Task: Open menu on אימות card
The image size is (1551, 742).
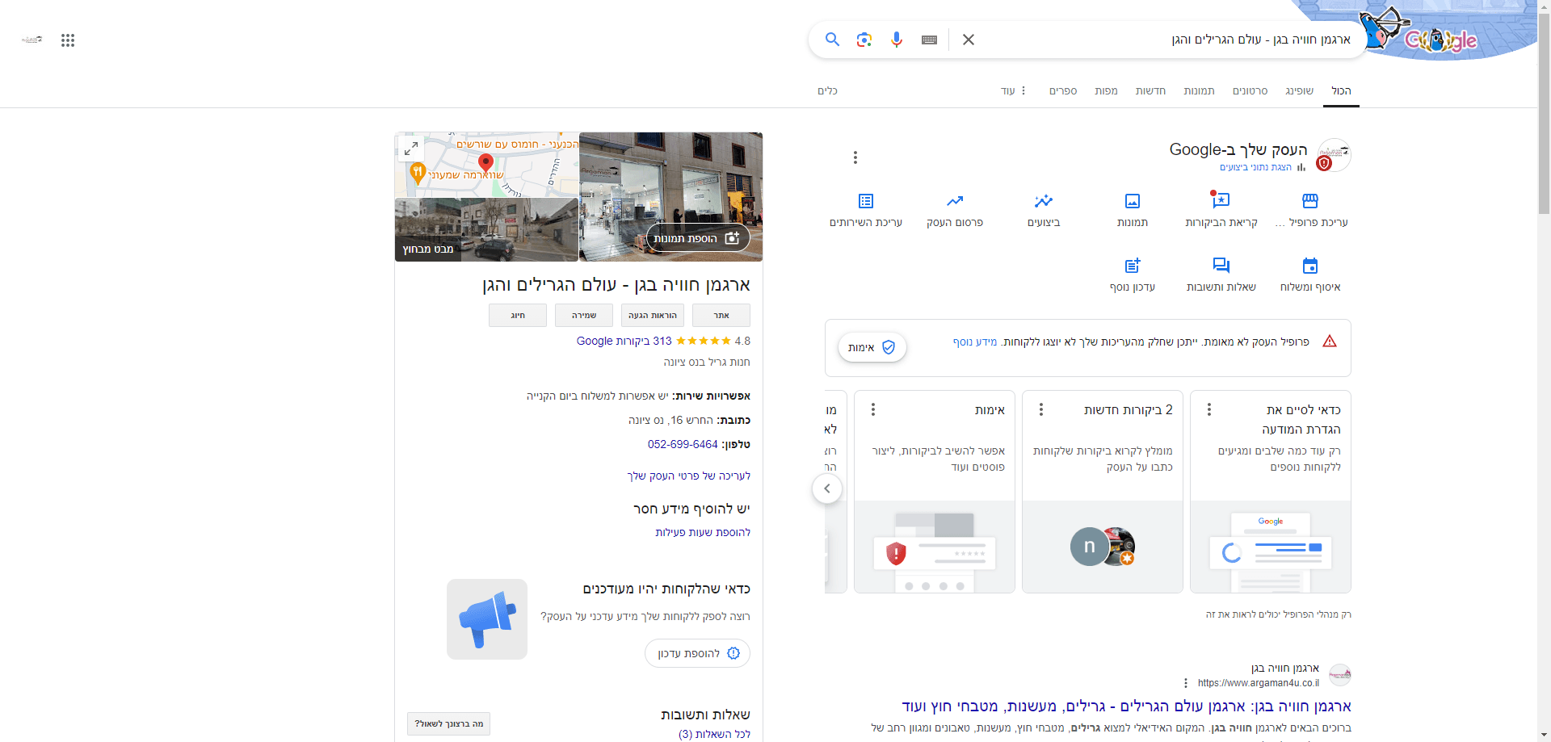Action: [x=873, y=409]
